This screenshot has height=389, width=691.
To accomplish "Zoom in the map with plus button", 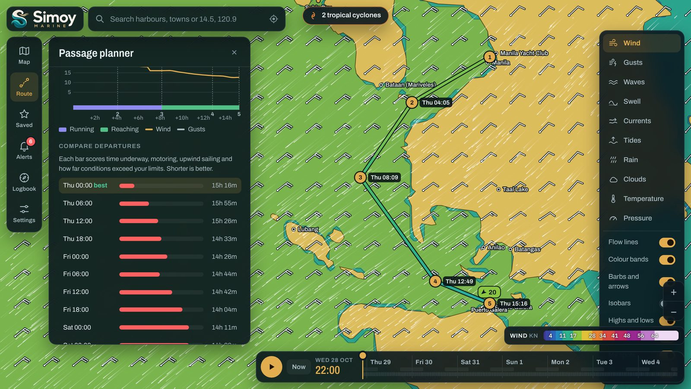I will coord(673,292).
